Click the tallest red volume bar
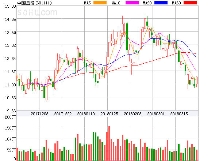Screen dimensions: 219x161 109,143
